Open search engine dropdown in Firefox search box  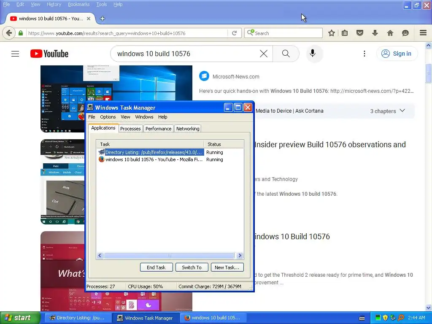250,33
